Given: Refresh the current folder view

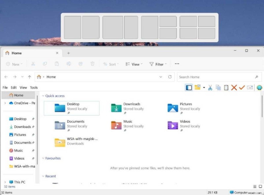Looking at the screenshot, I should [x=170, y=77].
